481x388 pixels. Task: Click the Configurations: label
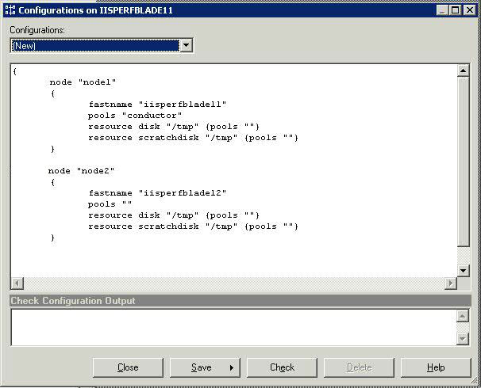click(37, 30)
